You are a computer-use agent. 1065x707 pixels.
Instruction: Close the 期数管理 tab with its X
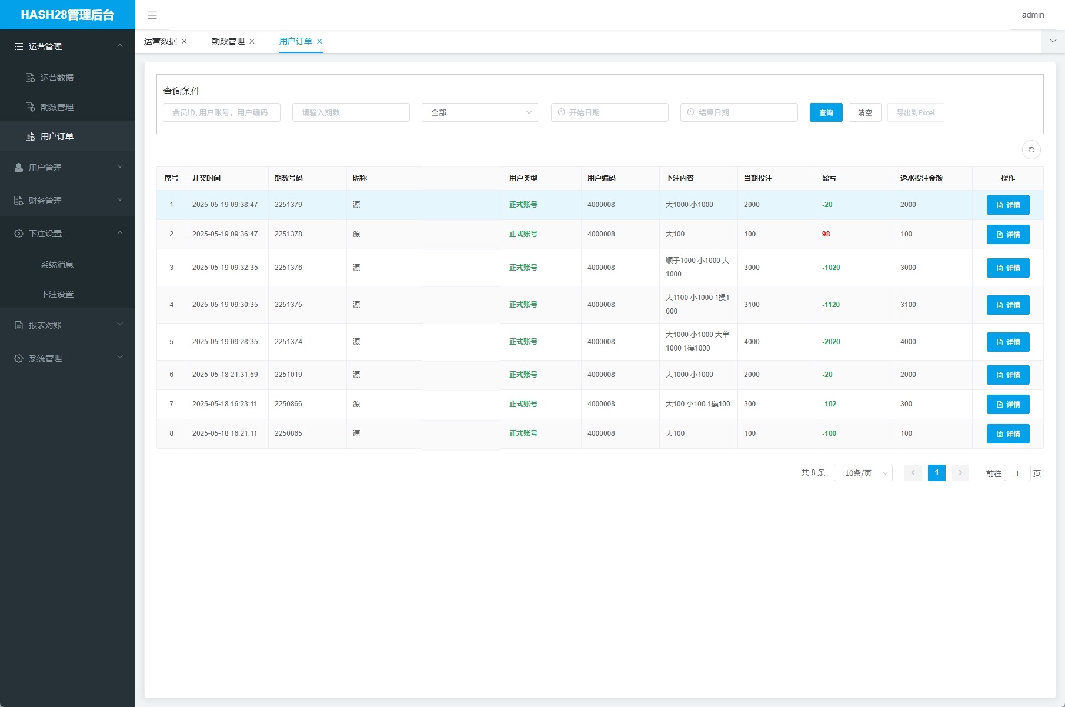point(252,41)
